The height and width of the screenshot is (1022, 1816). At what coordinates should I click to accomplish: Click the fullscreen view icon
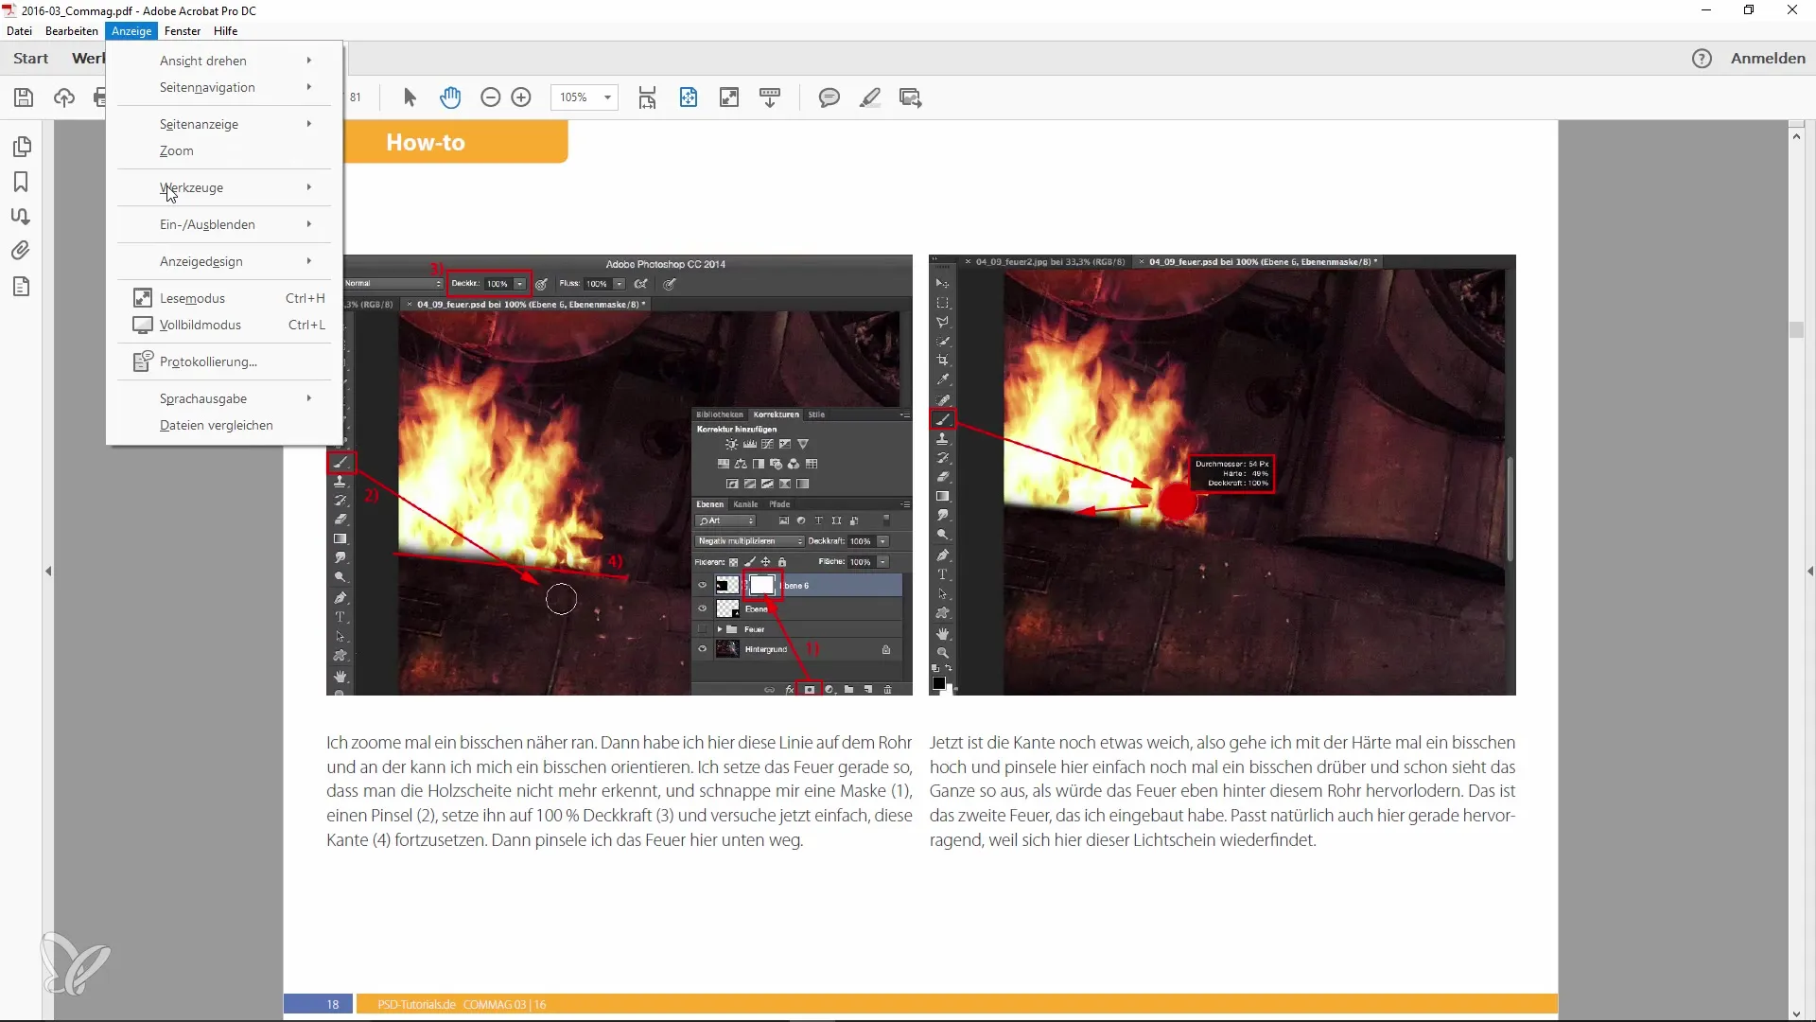pyautogui.click(x=729, y=97)
